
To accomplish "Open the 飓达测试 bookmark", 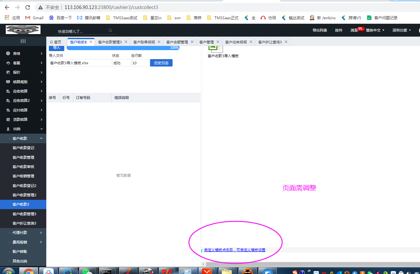I will pos(293,18).
